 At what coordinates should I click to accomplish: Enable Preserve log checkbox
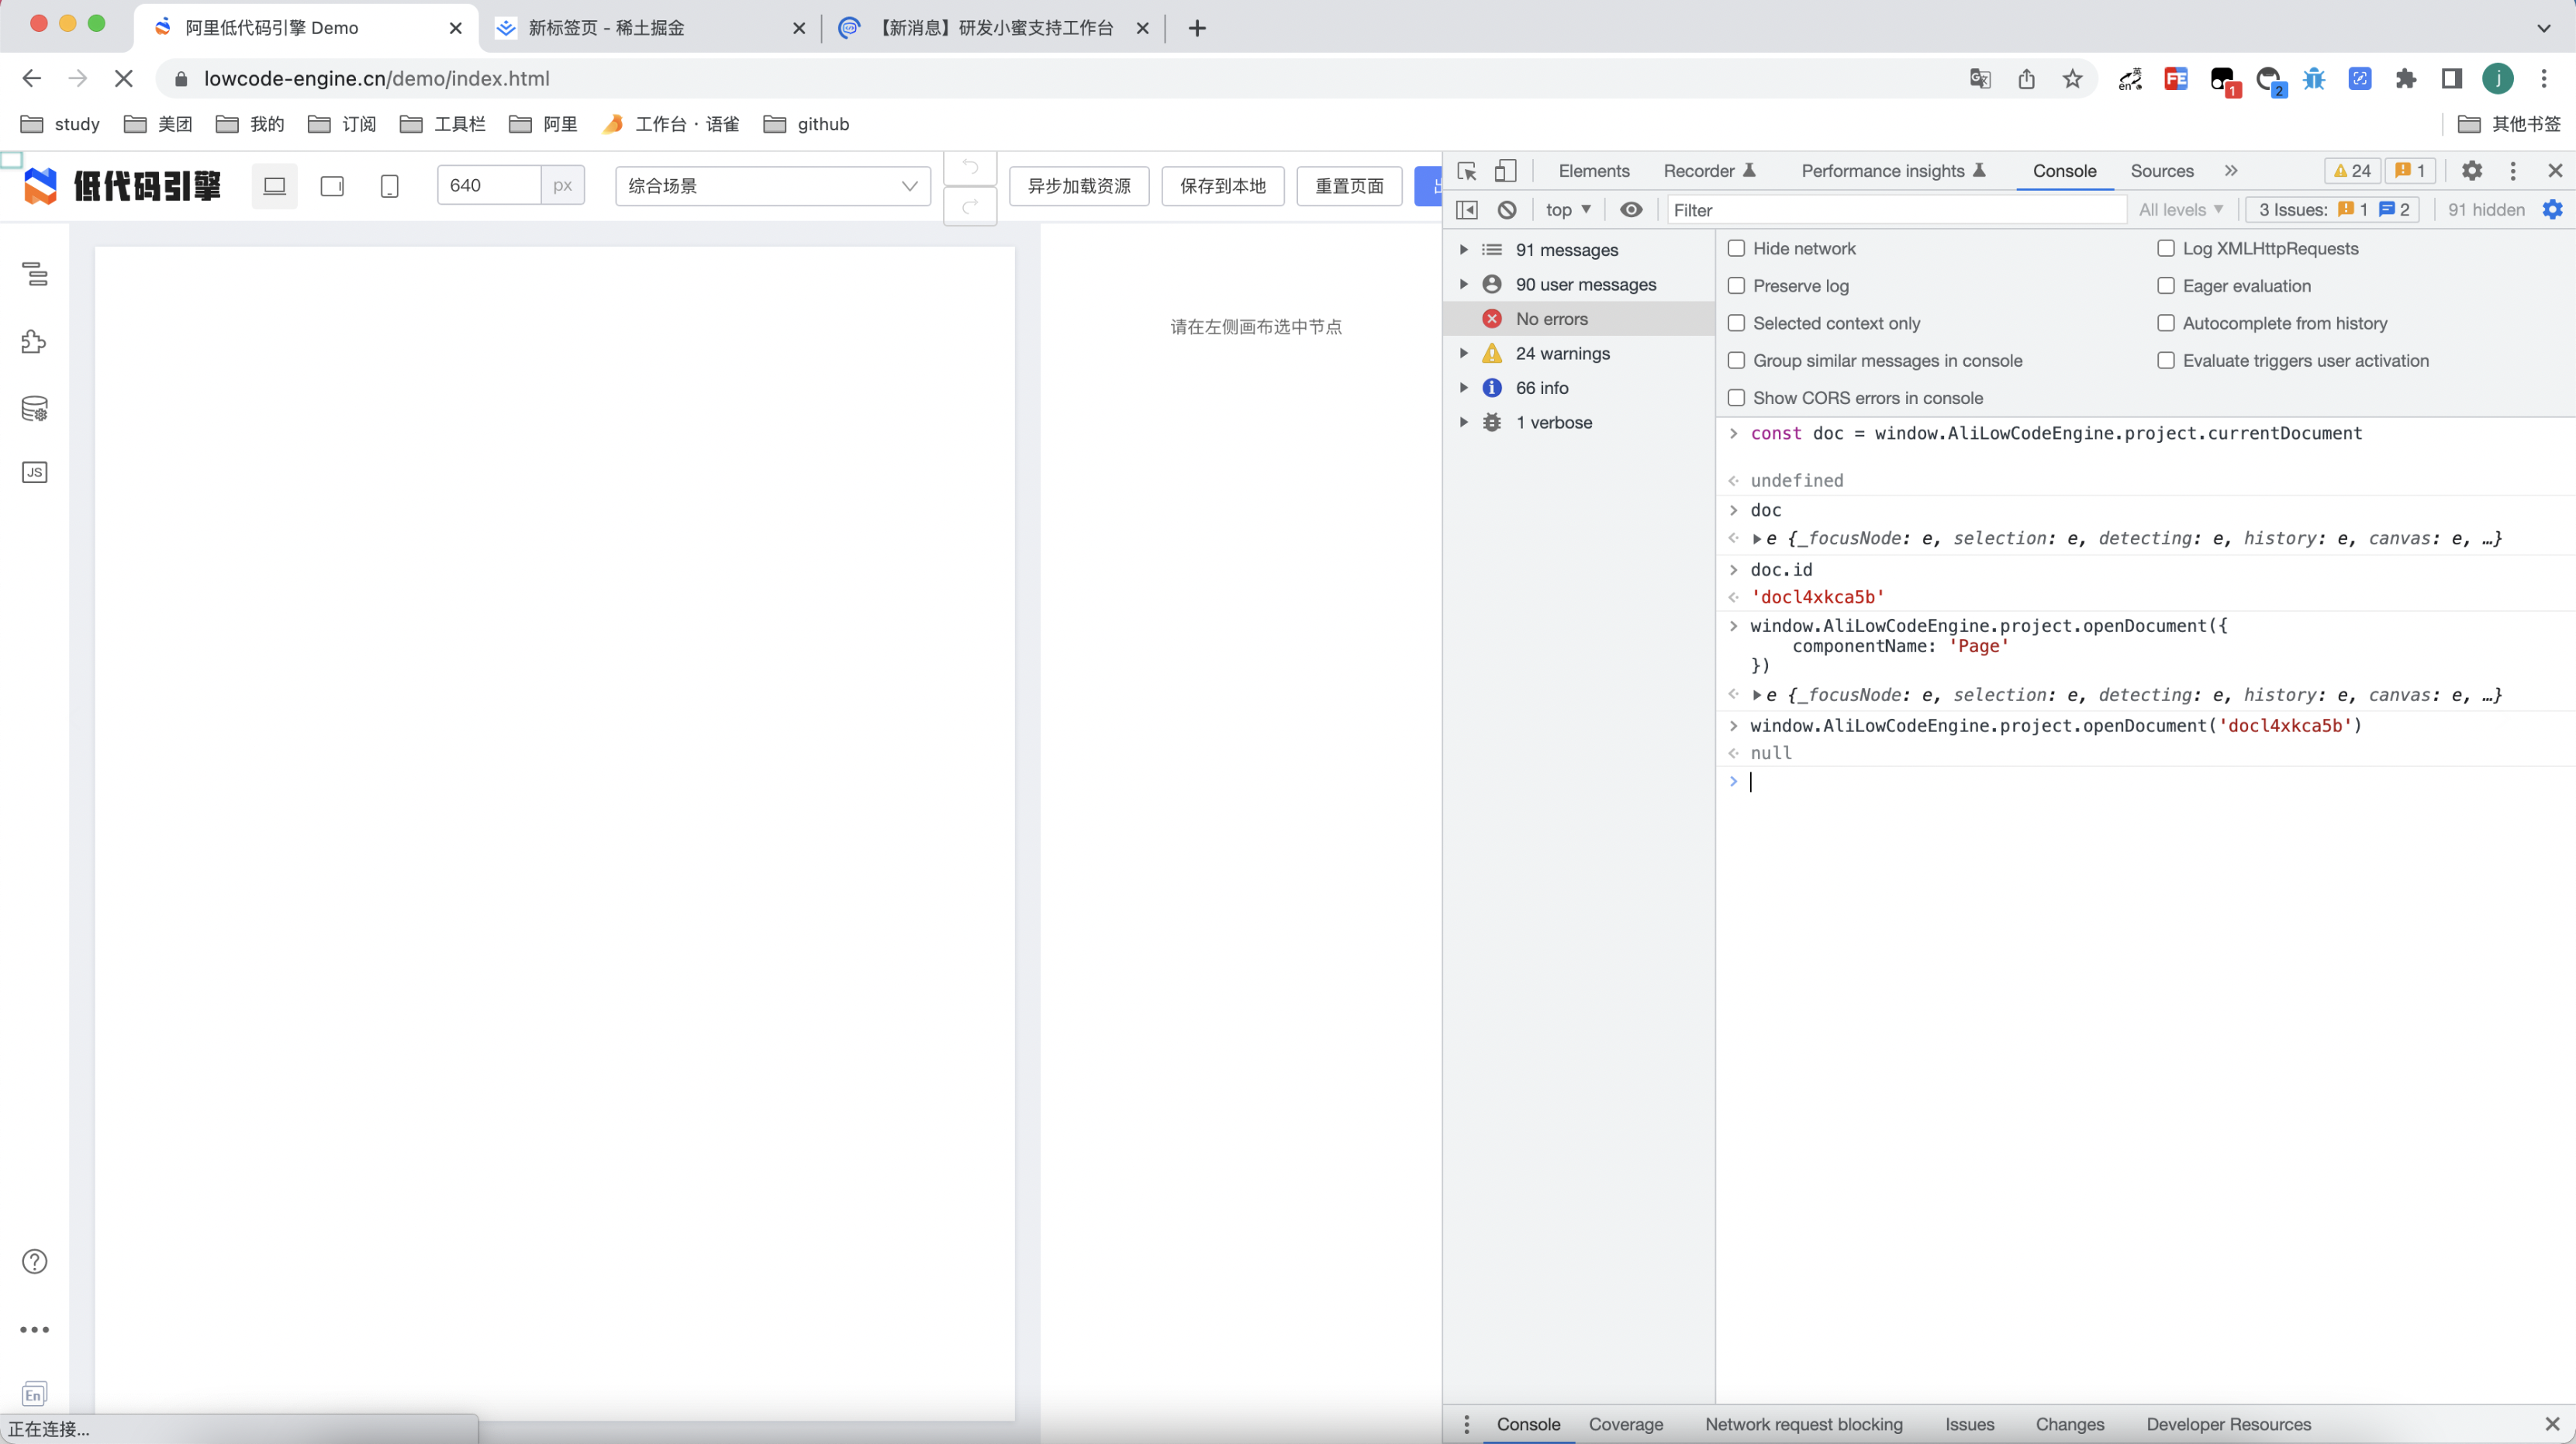pos(1737,286)
